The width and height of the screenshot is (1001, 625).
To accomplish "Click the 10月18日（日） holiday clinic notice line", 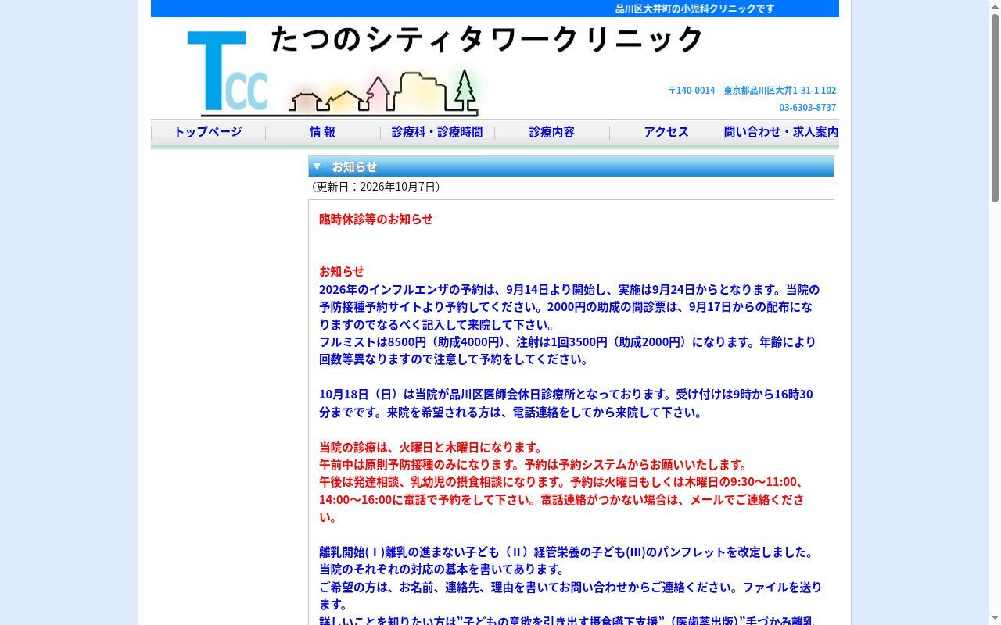I will [566, 403].
